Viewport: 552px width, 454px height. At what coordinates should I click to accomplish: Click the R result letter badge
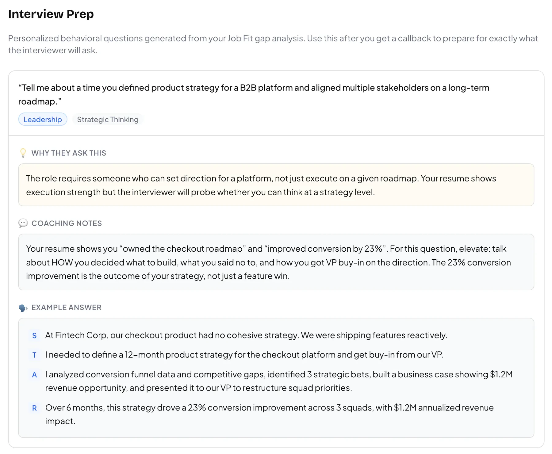(x=34, y=408)
